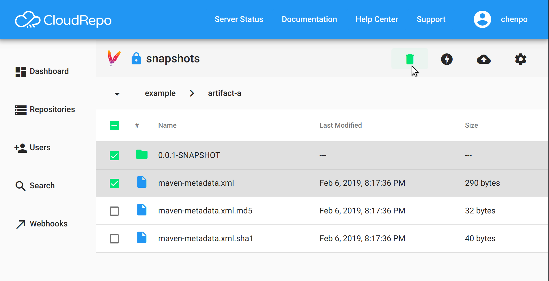This screenshot has width=549, height=281.
Task: Click the lightning bolt action icon
Action: point(447,59)
